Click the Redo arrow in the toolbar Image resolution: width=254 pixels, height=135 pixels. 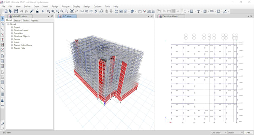(26, 11)
